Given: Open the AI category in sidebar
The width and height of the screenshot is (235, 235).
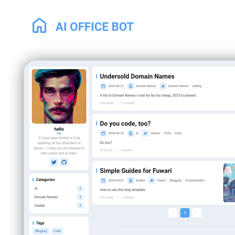Looking at the screenshot, I should click(x=59, y=189).
